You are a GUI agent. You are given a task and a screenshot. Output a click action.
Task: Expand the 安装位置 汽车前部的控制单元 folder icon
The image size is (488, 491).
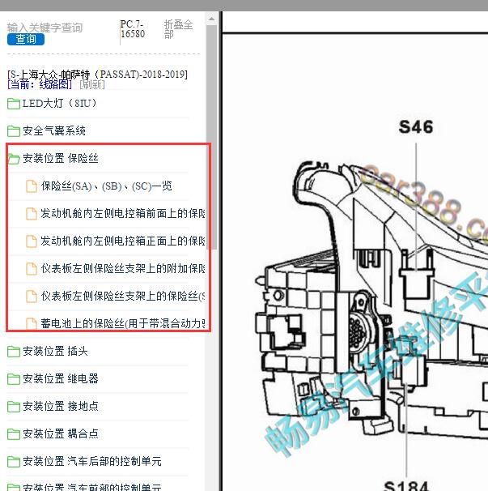point(14,487)
